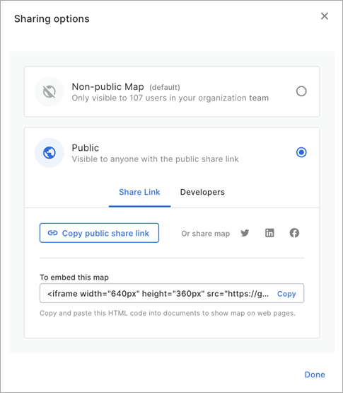The width and height of the screenshot is (343, 393).
Task: Share map on LinkedIn
Action: tap(269, 233)
